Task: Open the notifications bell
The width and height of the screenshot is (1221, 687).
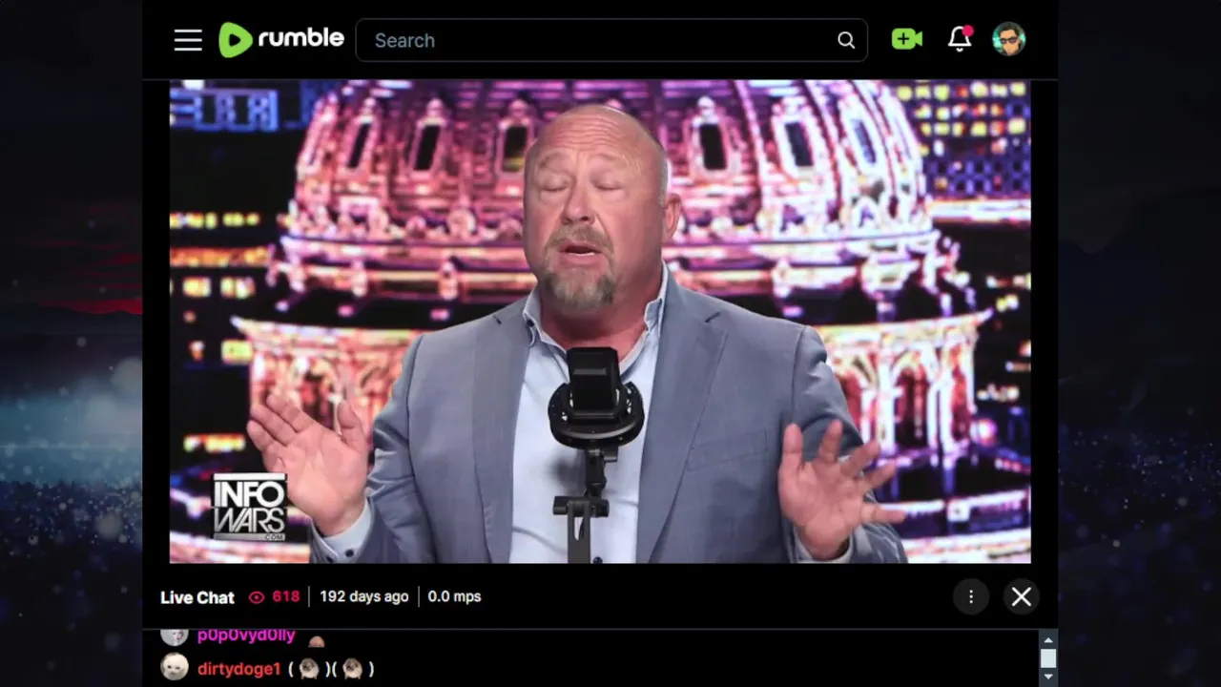Action: click(x=960, y=39)
